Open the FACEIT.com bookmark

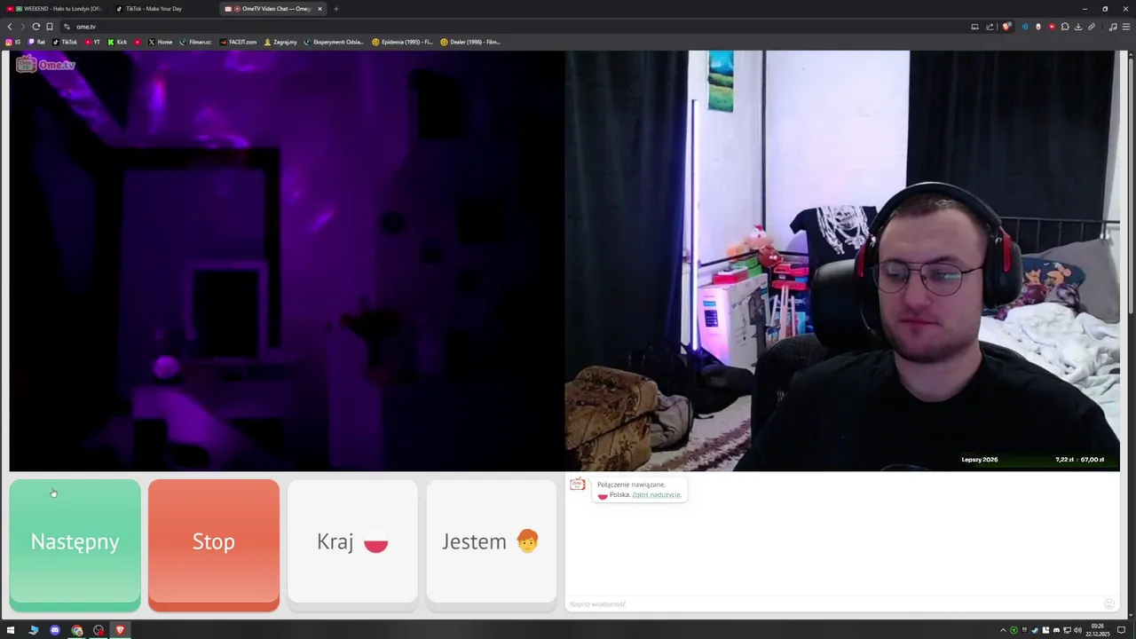[x=238, y=42]
